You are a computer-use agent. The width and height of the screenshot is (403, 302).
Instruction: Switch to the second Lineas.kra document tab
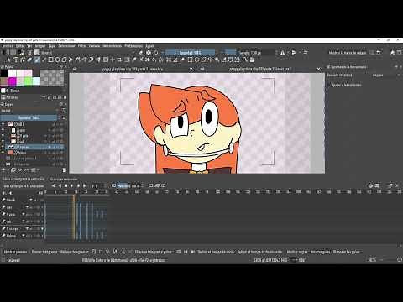click(x=260, y=69)
